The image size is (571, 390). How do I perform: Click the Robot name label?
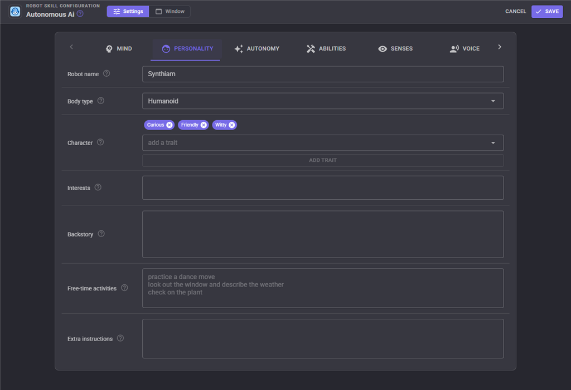click(x=83, y=74)
